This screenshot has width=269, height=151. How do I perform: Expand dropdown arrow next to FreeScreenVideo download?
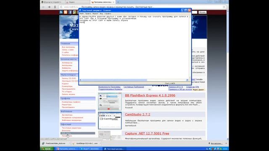(70, 143)
